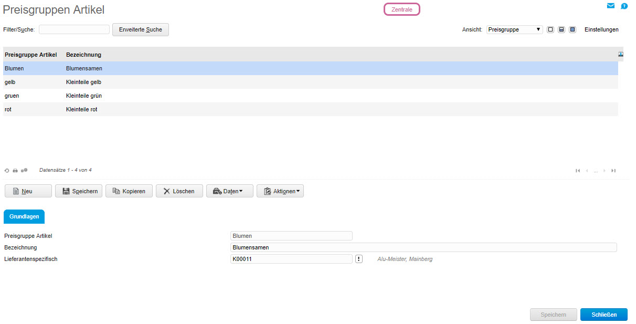This screenshot has width=636, height=324.
Task: Jump to the last page of records
Action: tap(613, 171)
